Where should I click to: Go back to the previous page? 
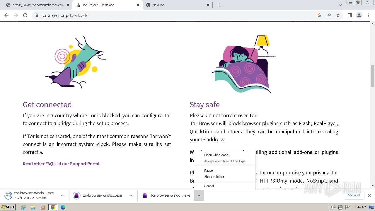pos(6,15)
